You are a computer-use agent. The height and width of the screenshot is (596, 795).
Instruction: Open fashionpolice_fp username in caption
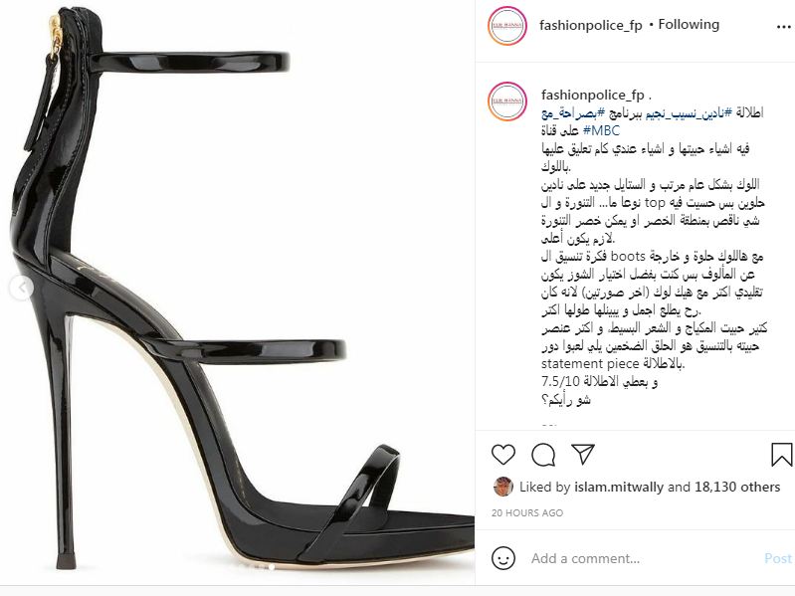point(592,95)
